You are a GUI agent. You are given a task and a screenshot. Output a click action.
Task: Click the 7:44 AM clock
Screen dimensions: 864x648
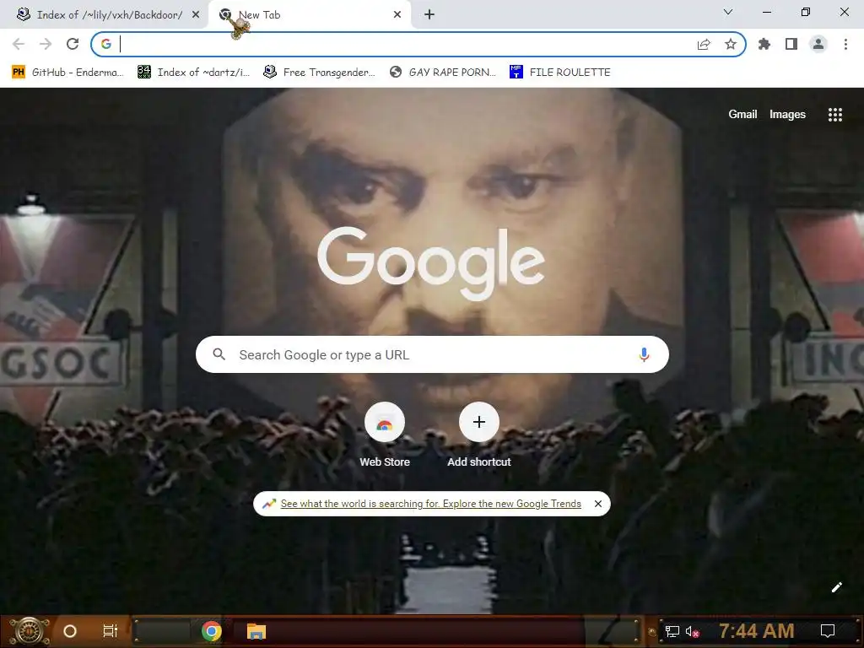point(756,631)
